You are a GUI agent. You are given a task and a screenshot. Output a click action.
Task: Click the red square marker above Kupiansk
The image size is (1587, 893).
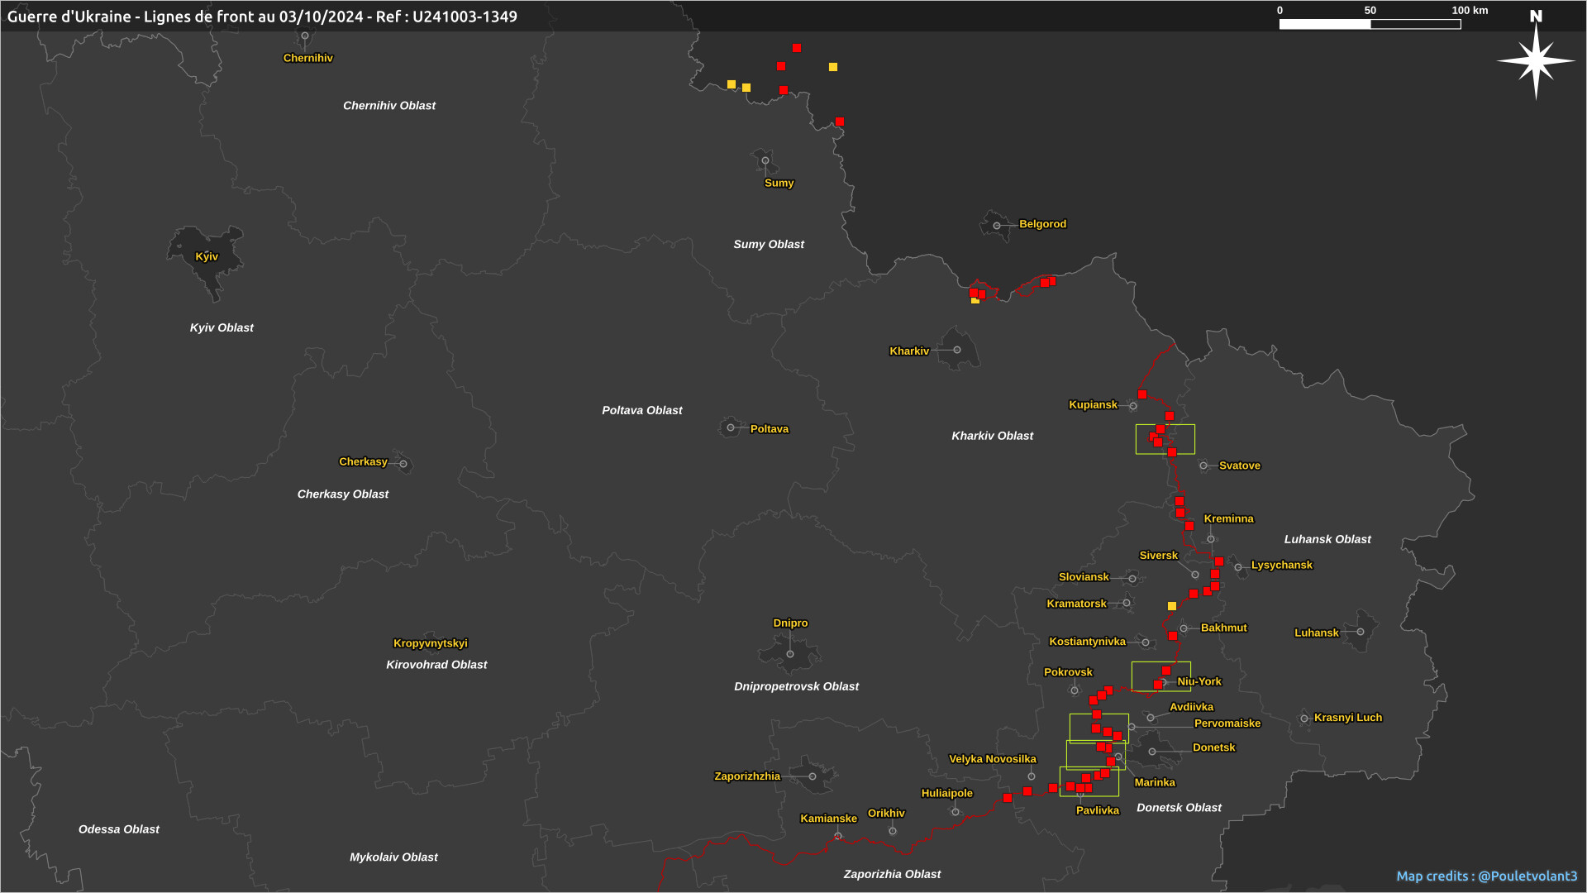(1142, 394)
